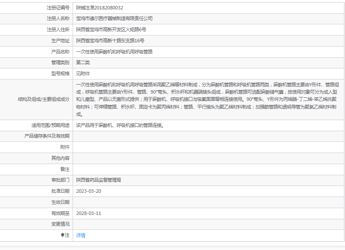Click the 产品名称 label
Image resolution: width=345 pixels, height=250 pixels.
pos(60,52)
